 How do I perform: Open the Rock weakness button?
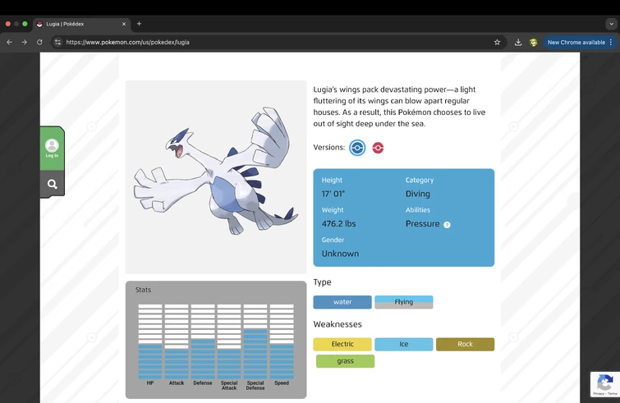coord(465,344)
